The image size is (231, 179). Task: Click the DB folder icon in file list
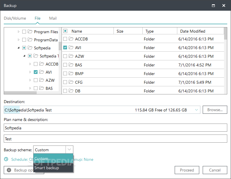pyautogui.click(x=71, y=91)
